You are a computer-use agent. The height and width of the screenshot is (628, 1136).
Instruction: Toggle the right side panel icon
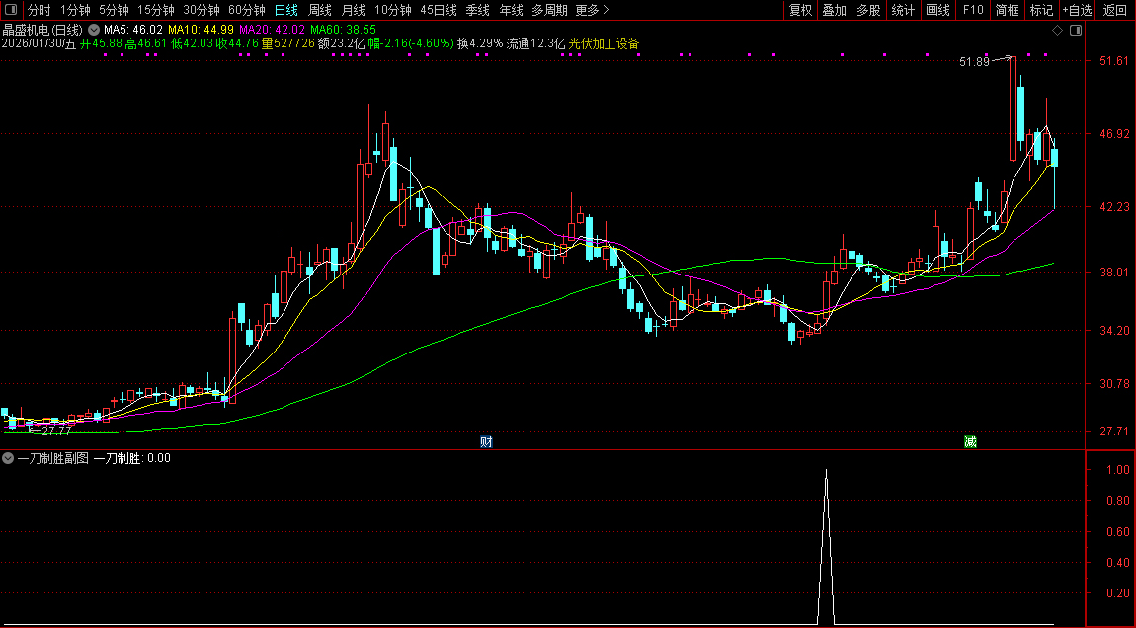point(1076,31)
